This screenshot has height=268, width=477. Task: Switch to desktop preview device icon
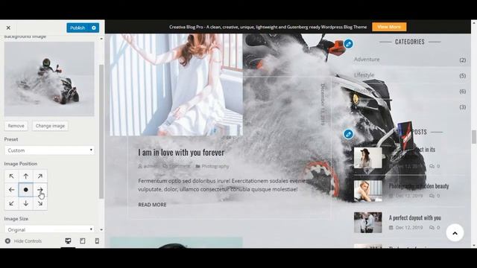[x=68, y=241]
